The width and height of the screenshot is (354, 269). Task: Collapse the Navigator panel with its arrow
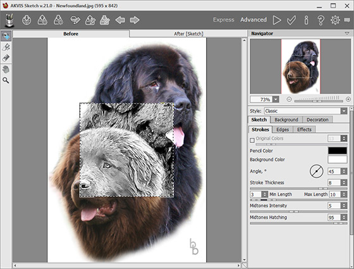point(347,34)
